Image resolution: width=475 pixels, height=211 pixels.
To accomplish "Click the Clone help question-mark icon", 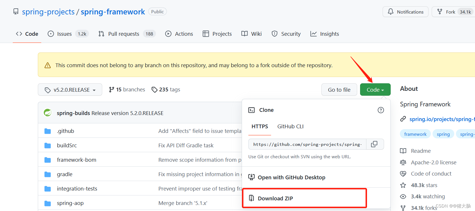I will click(x=381, y=110).
